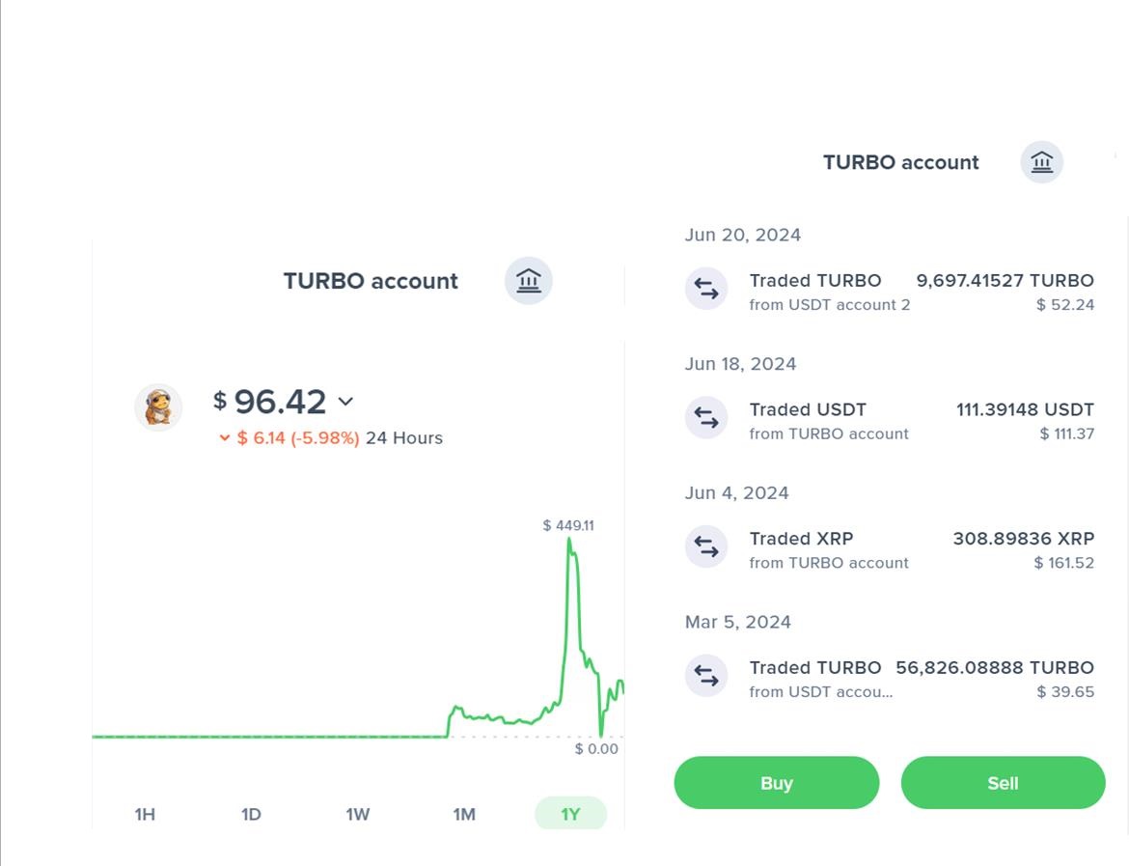This screenshot has height=866, width=1129.
Task: Click the TURBO coin mascot icon
Action: [x=158, y=406]
